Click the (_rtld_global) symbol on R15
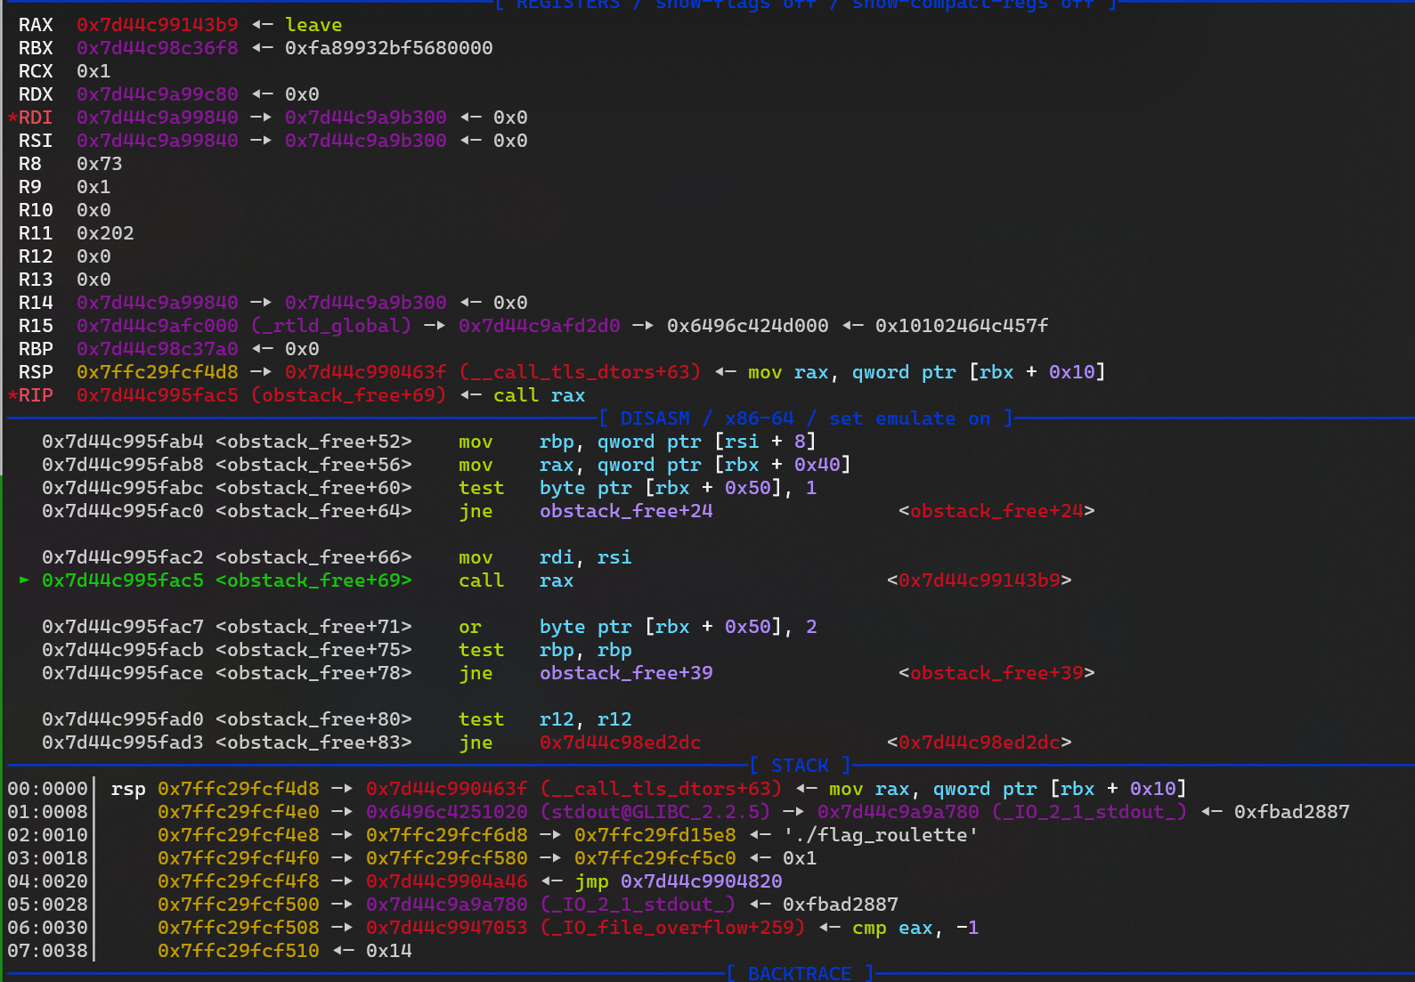Viewport: 1415px width, 982px height. [x=331, y=326]
